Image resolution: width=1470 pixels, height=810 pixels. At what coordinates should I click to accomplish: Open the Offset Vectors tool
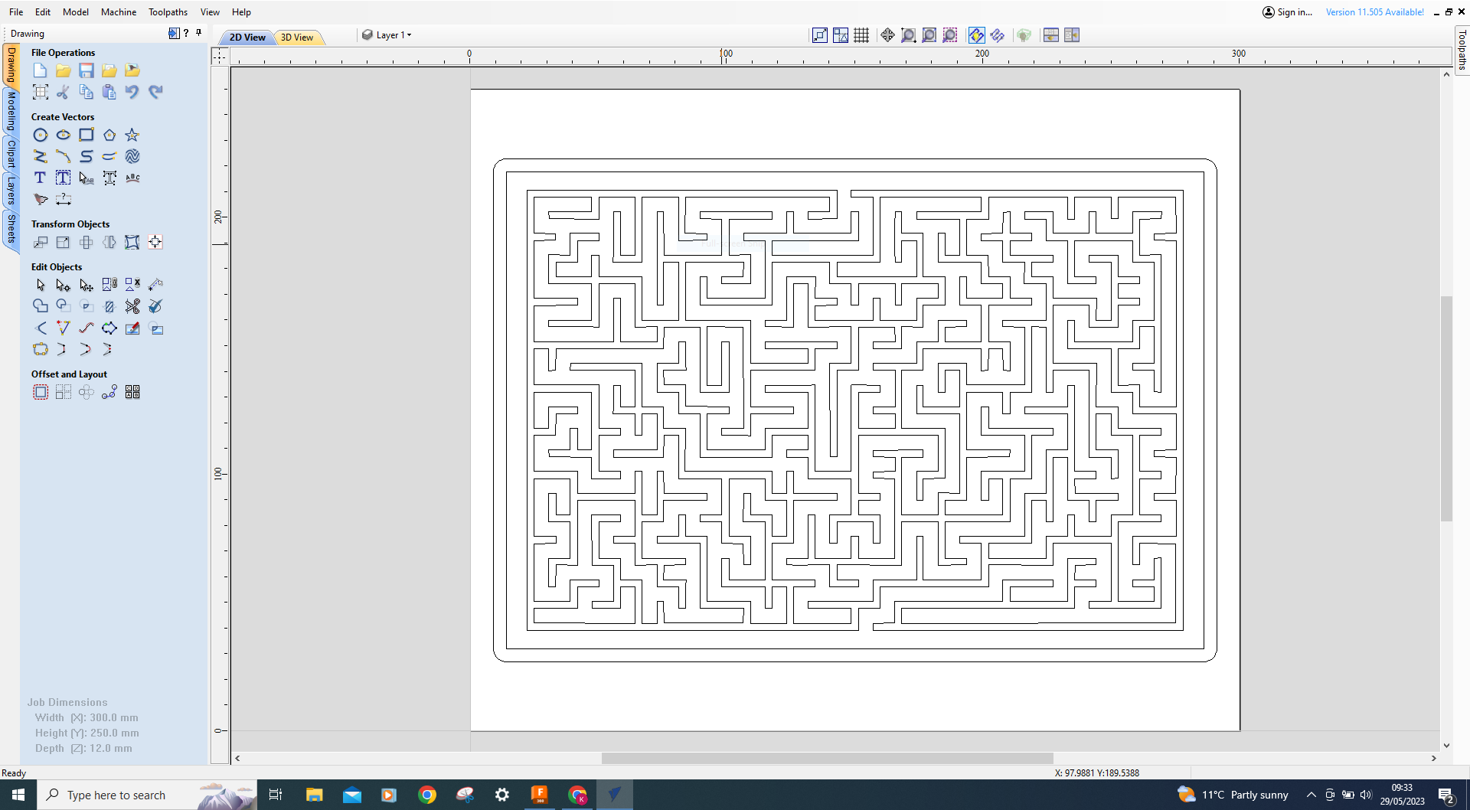click(40, 391)
